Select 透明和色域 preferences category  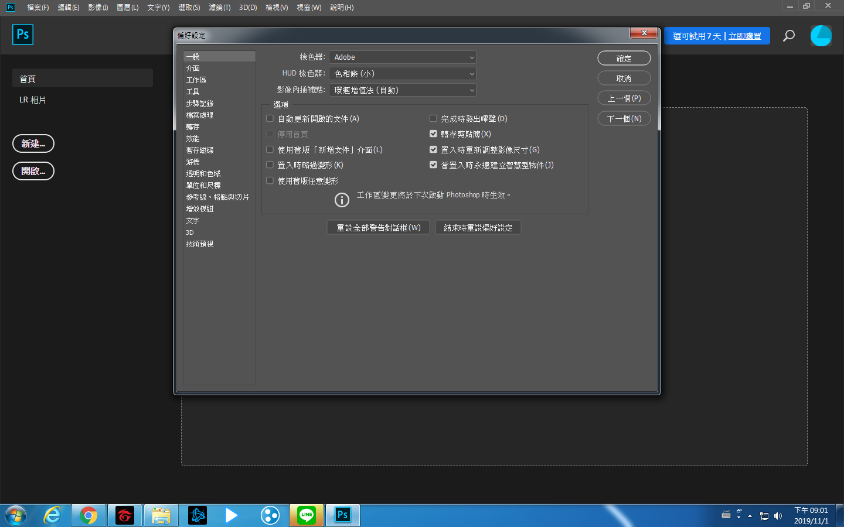[219, 174]
